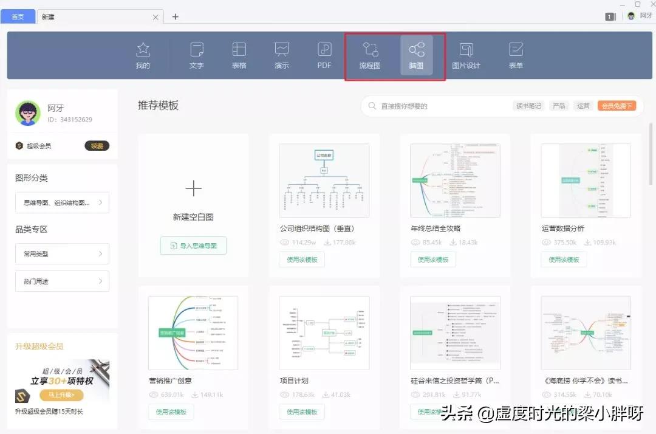
Task: Click the 表格 spreadsheet icon
Action: pos(239,55)
